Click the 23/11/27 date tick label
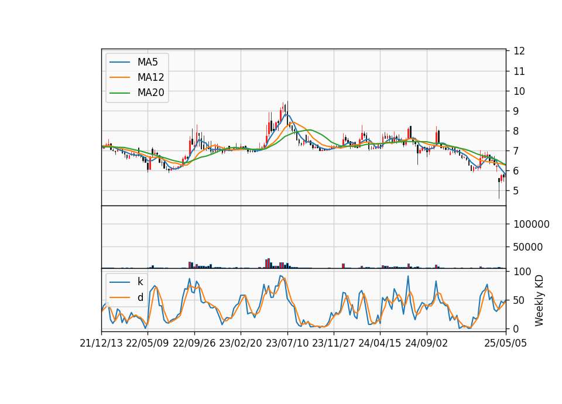 pos(334,343)
